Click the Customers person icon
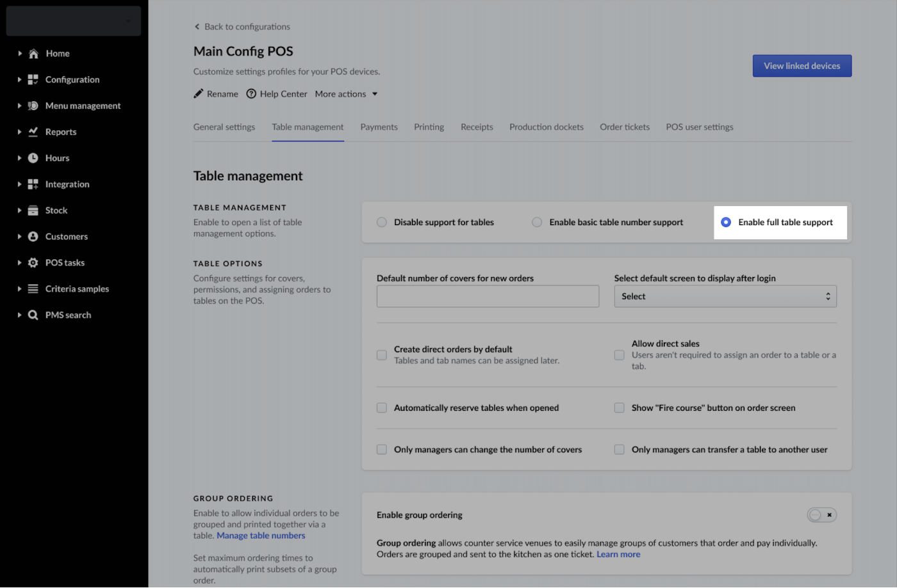The width and height of the screenshot is (897, 588). 33,237
